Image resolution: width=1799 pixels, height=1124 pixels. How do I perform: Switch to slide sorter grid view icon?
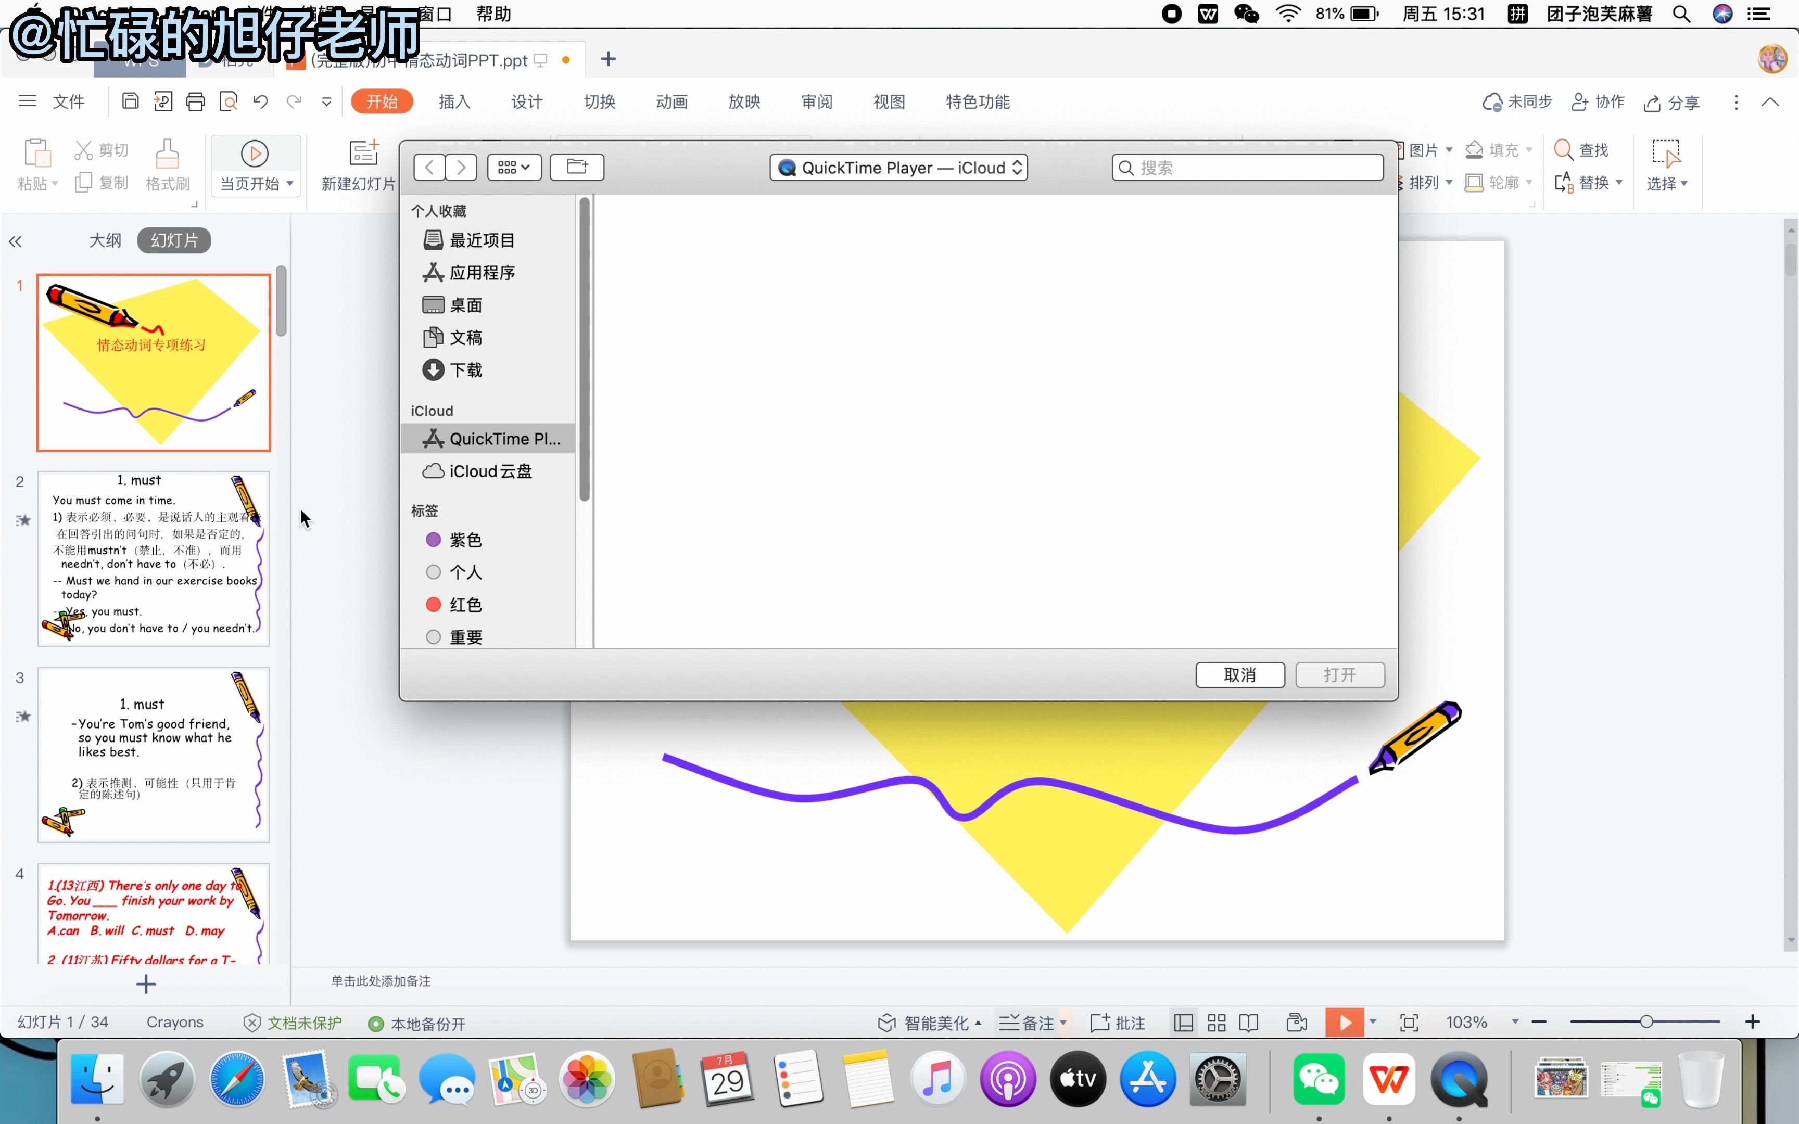pyautogui.click(x=1216, y=1023)
